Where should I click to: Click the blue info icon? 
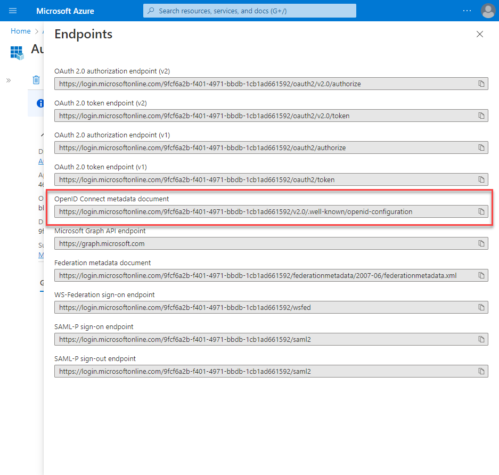[x=40, y=103]
